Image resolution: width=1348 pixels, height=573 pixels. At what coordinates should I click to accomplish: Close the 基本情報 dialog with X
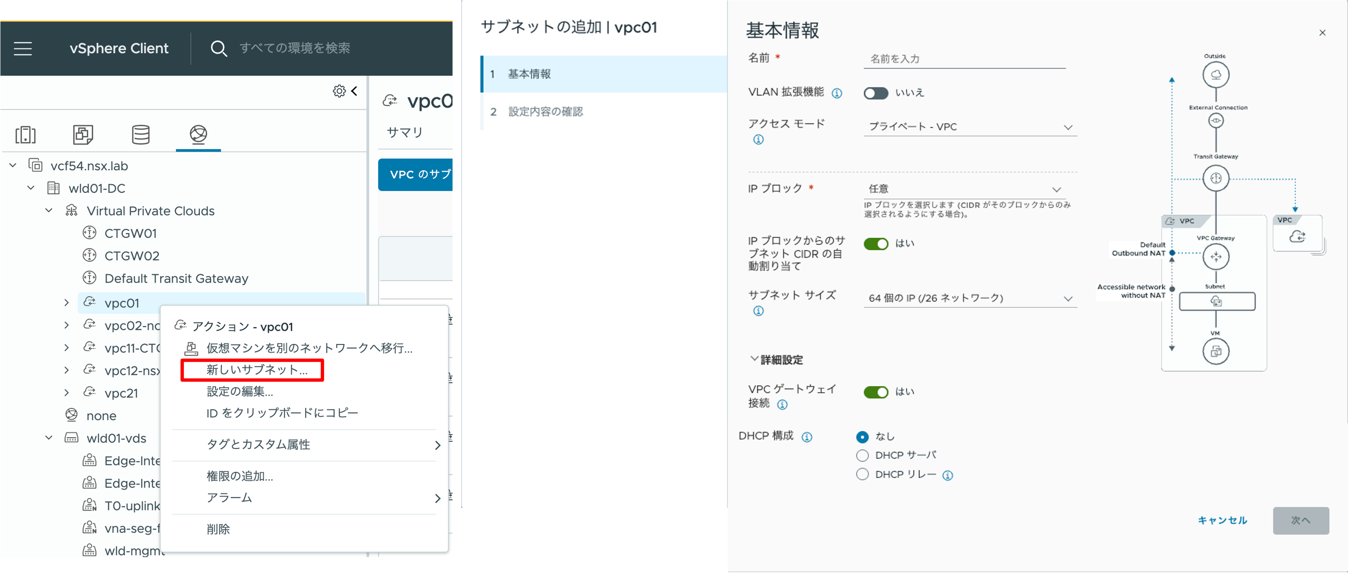pos(1323,33)
